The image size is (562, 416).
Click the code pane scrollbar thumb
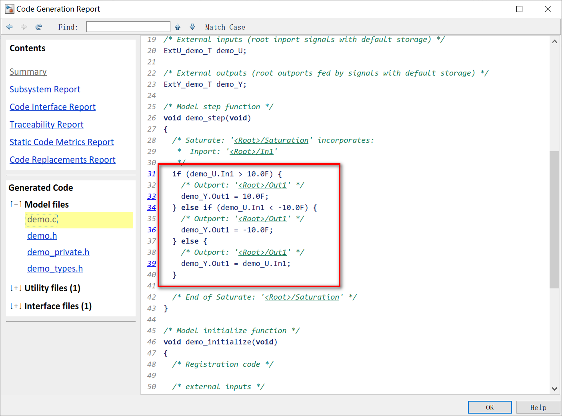(554, 220)
